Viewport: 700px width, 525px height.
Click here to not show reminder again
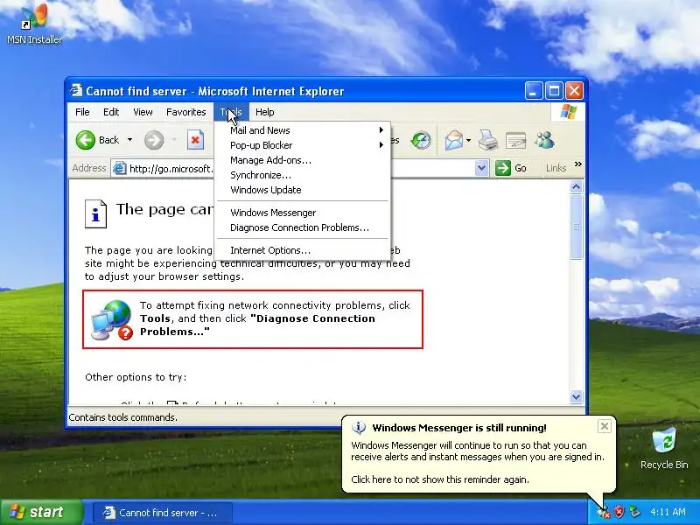click(x=440, y=479)
